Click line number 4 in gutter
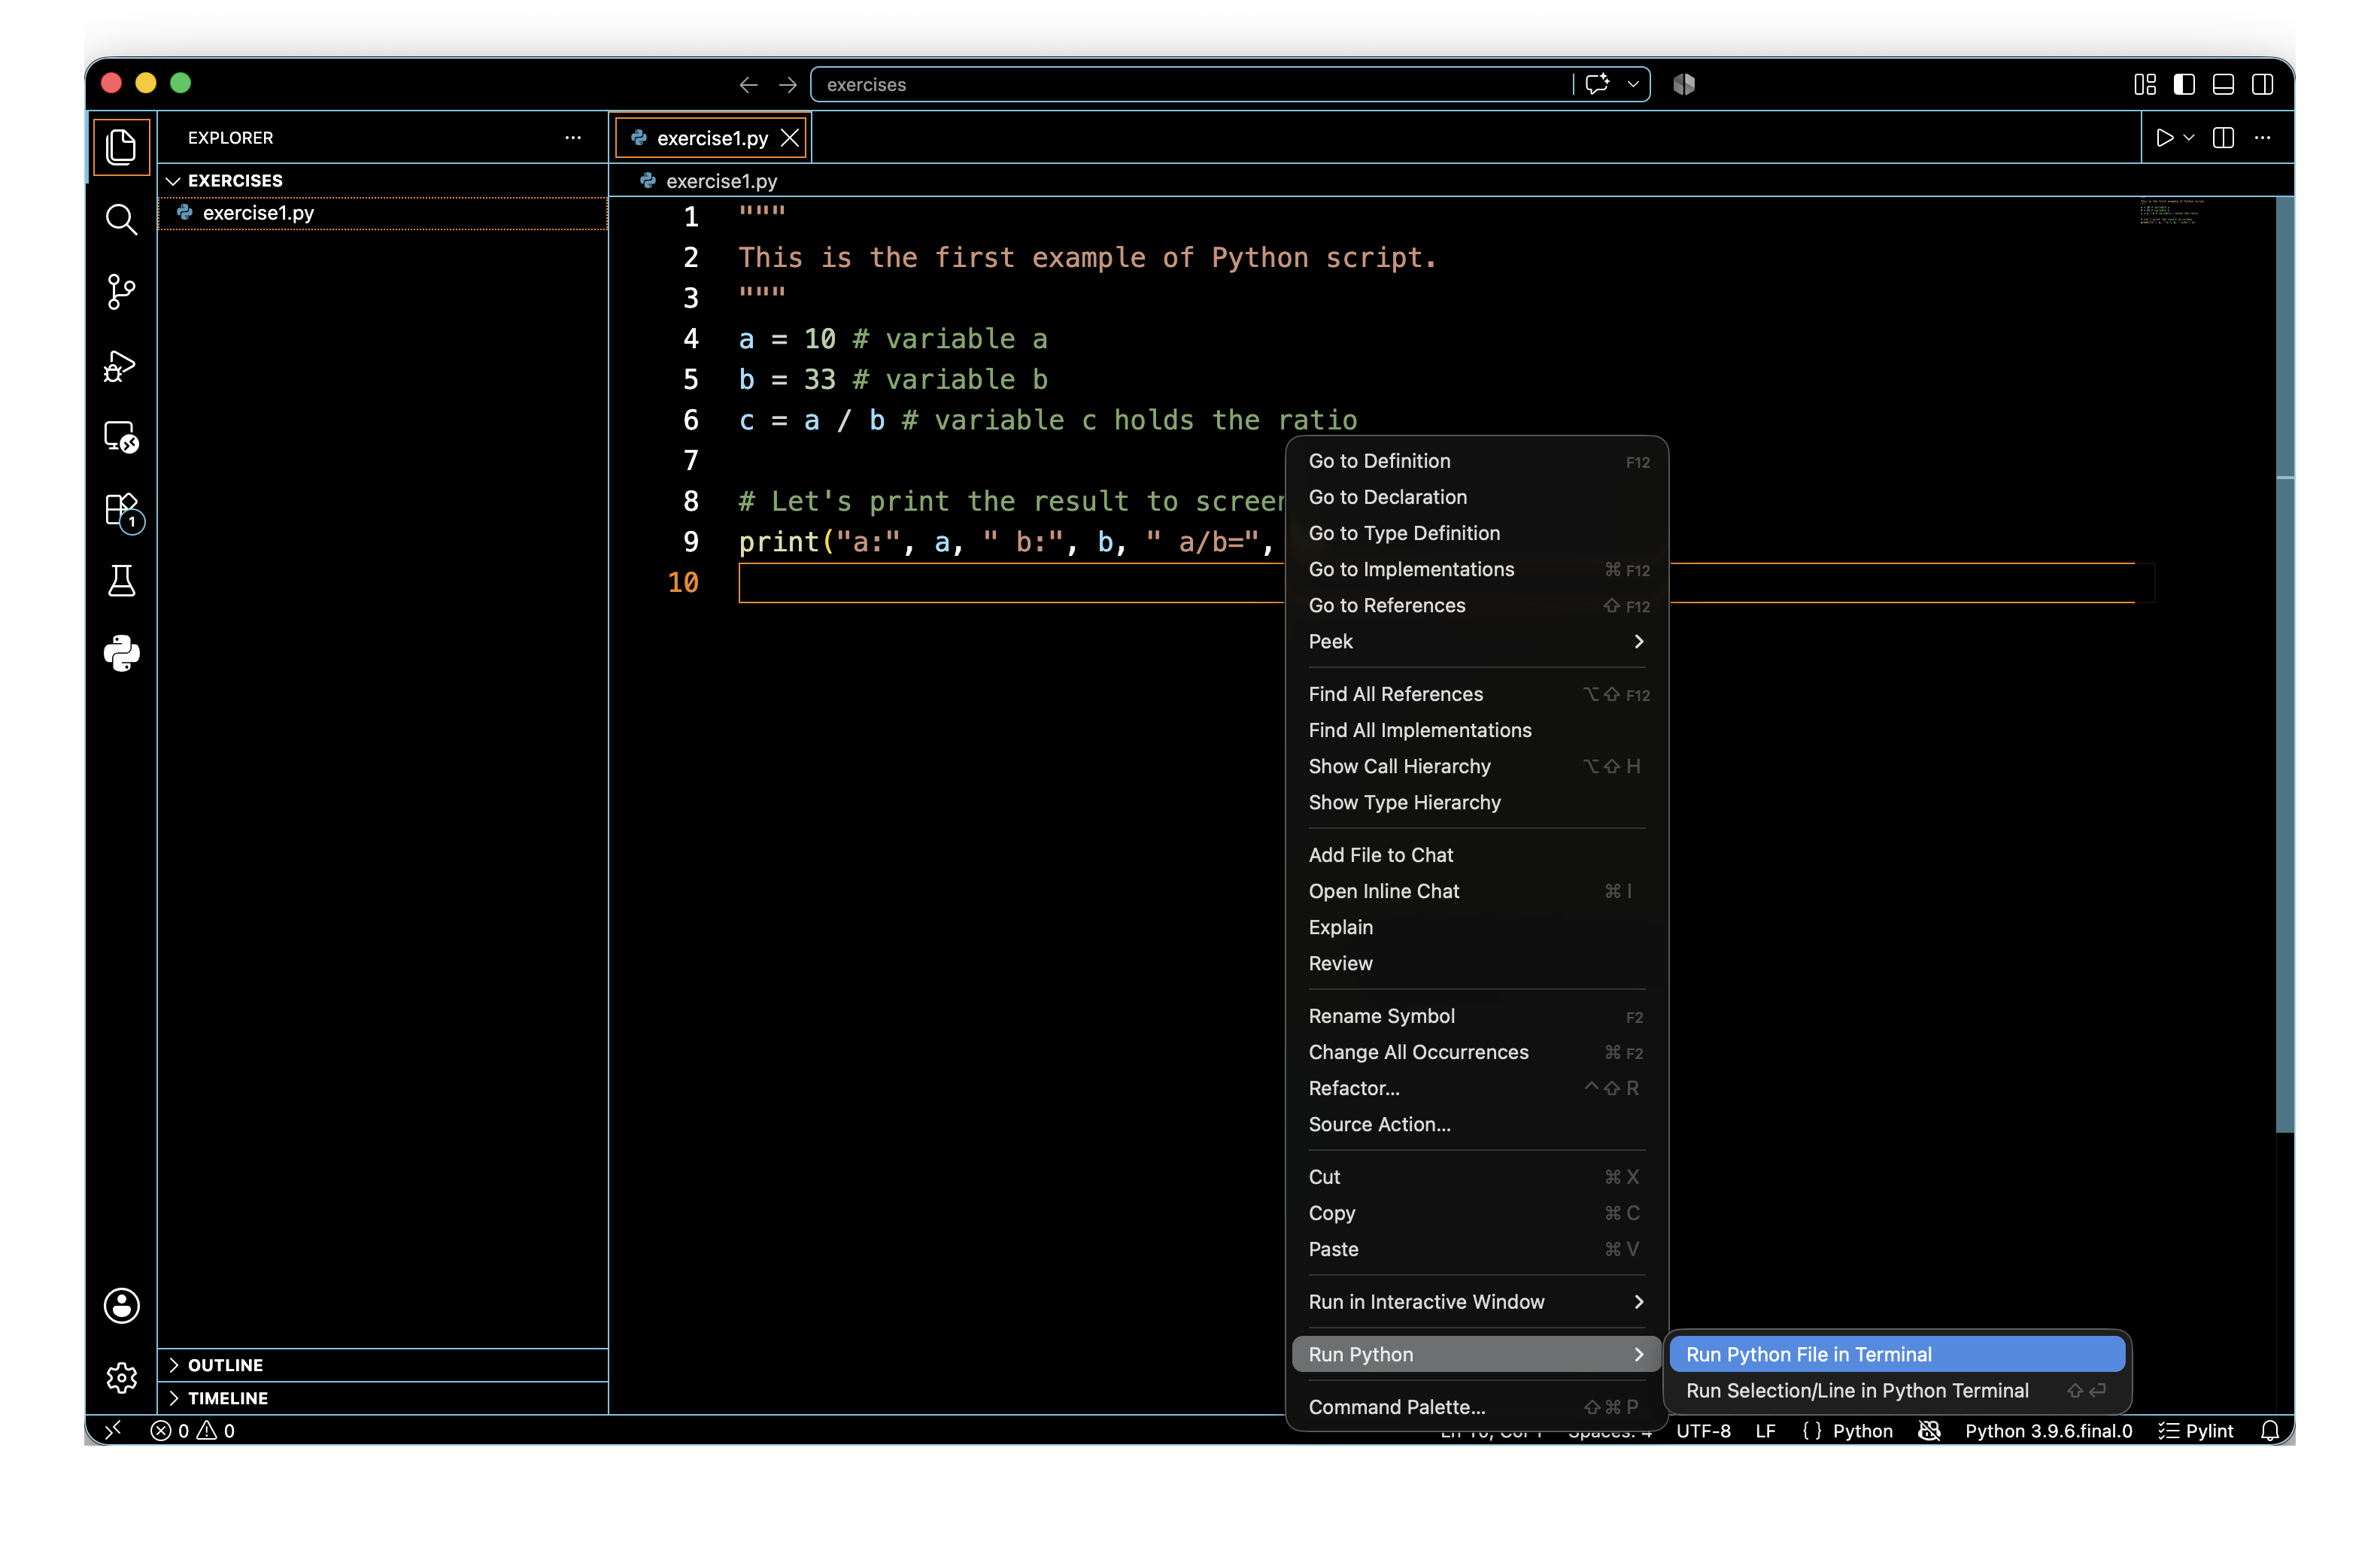Image resolution: width=2380 pixels, height=1557 pixels. (x=691, y=339)
